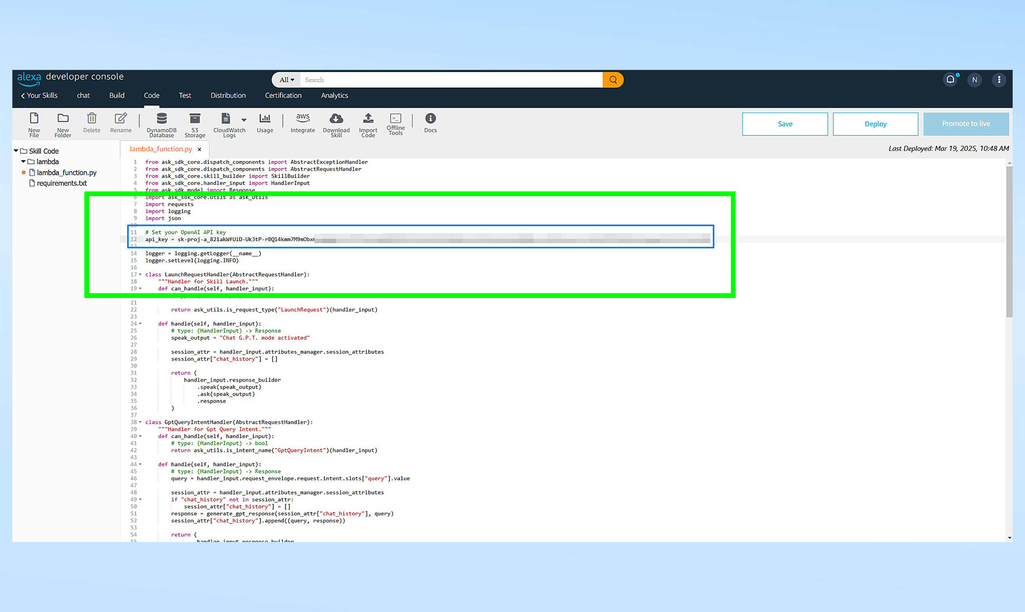1025x612 pixels.
Task: Go to the Test section
Action: (185, 95)
